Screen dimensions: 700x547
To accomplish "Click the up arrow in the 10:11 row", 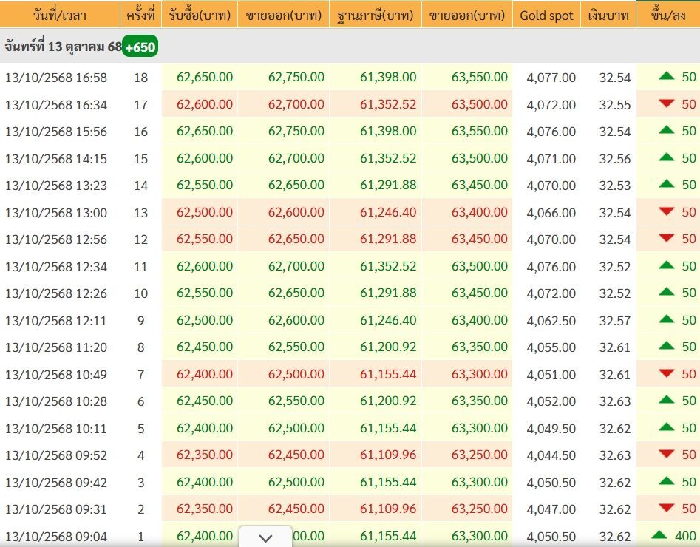I will [x=667, y=427].
